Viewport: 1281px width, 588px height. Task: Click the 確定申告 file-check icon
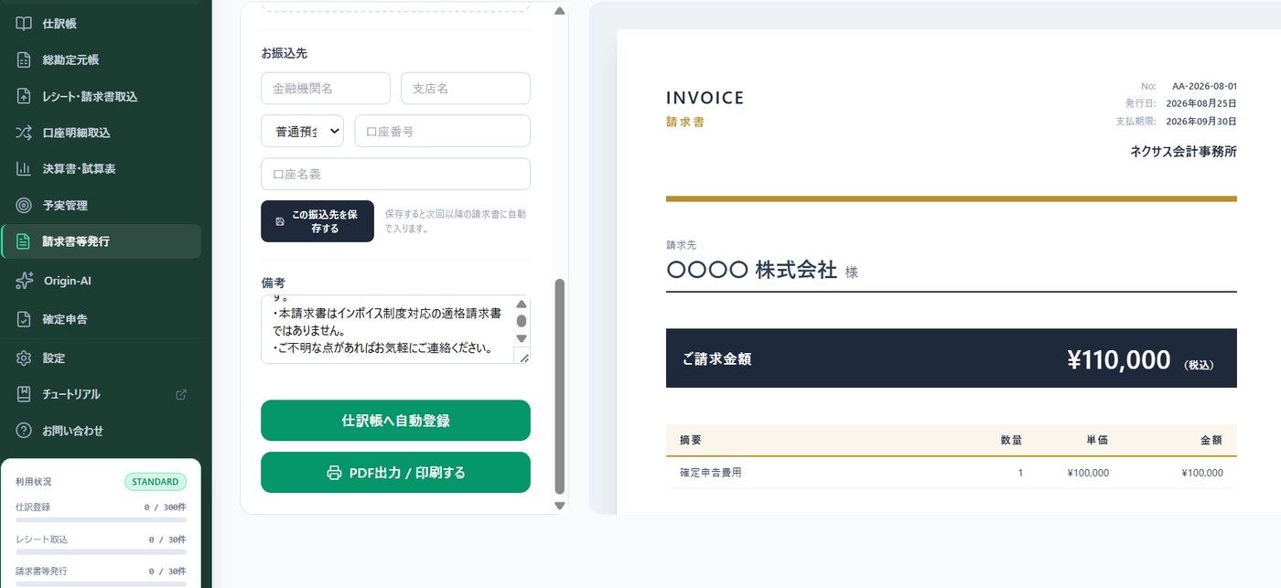24,319
